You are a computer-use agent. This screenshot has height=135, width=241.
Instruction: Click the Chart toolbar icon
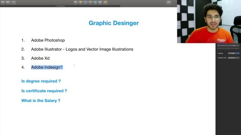point(85,2)
